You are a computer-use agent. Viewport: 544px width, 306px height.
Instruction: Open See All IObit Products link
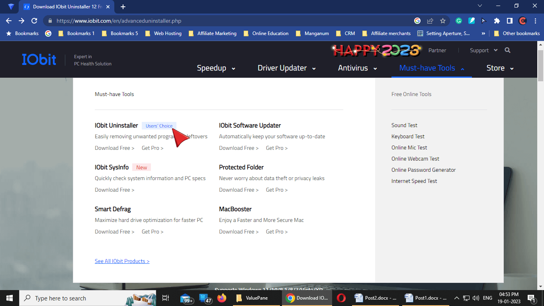click(x=122, y=261)
